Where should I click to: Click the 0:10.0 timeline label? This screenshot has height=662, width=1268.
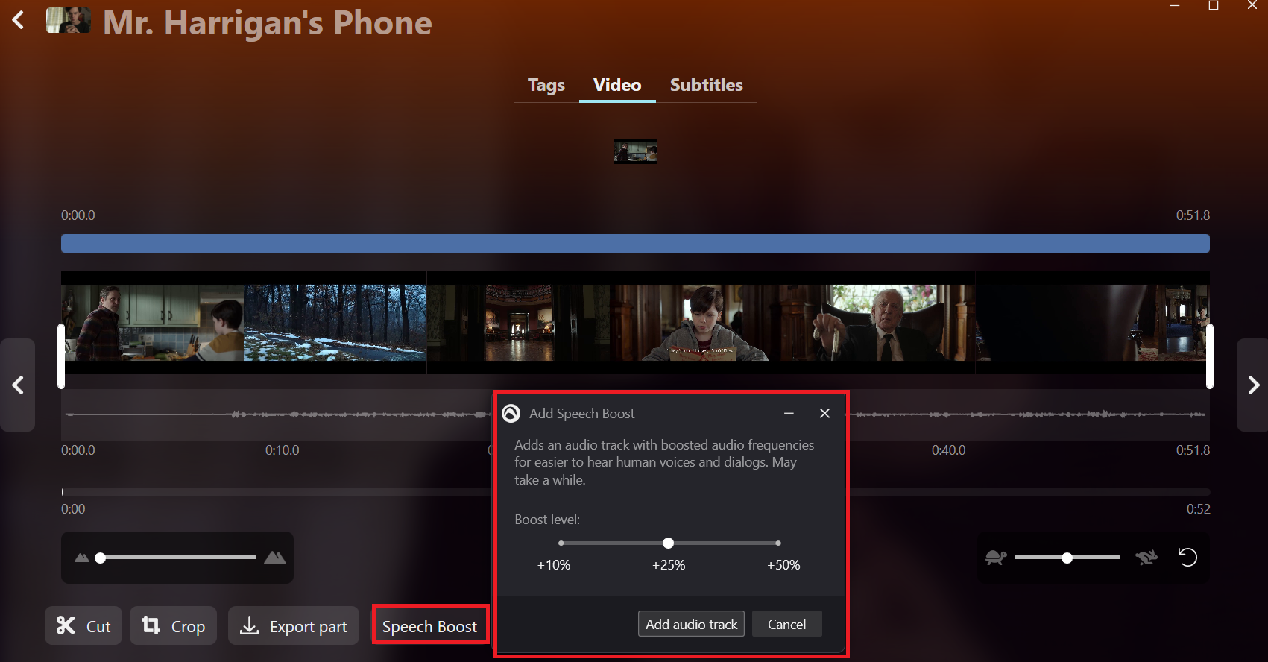click(283, 450)
